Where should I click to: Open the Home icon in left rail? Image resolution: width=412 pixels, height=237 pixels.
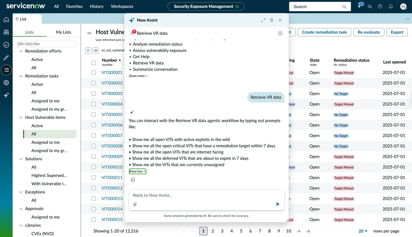tap(6, 20)
